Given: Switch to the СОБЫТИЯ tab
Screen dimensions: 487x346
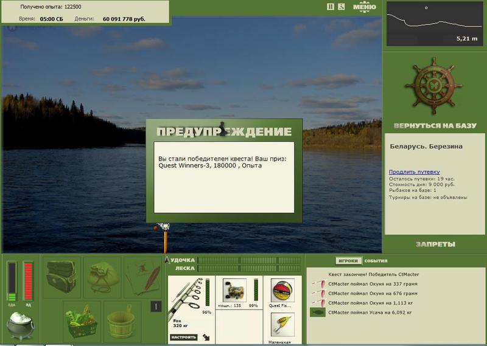Looking at the screenshot, I should tap(376, 261).
